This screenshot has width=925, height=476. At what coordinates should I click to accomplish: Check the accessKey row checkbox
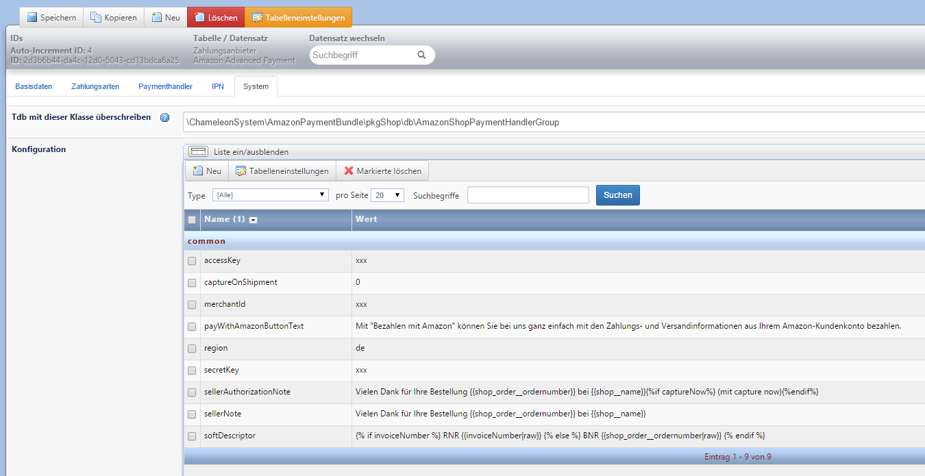(192, 261)
